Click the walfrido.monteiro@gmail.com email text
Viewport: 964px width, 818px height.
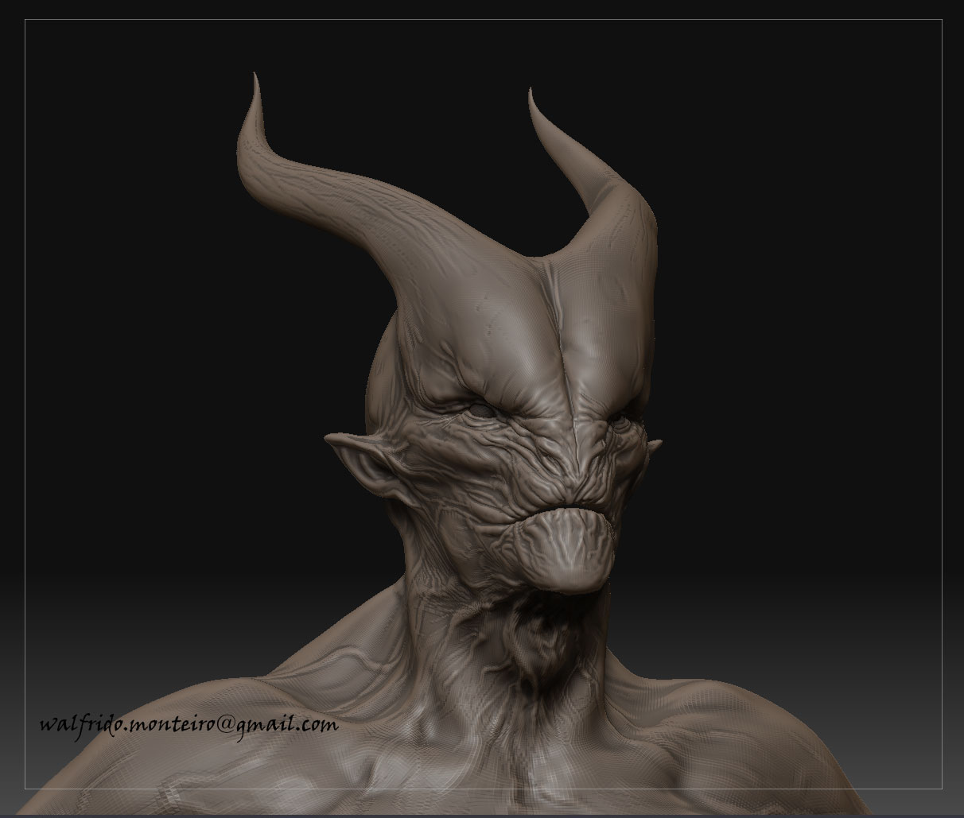(189, 725)
